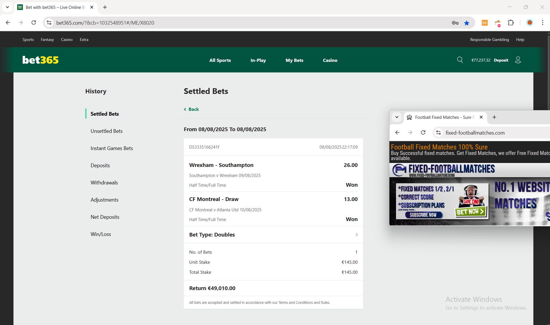Click site info icon in fixed-footballmatches window
Screen dimensions: 550x325
438,133
